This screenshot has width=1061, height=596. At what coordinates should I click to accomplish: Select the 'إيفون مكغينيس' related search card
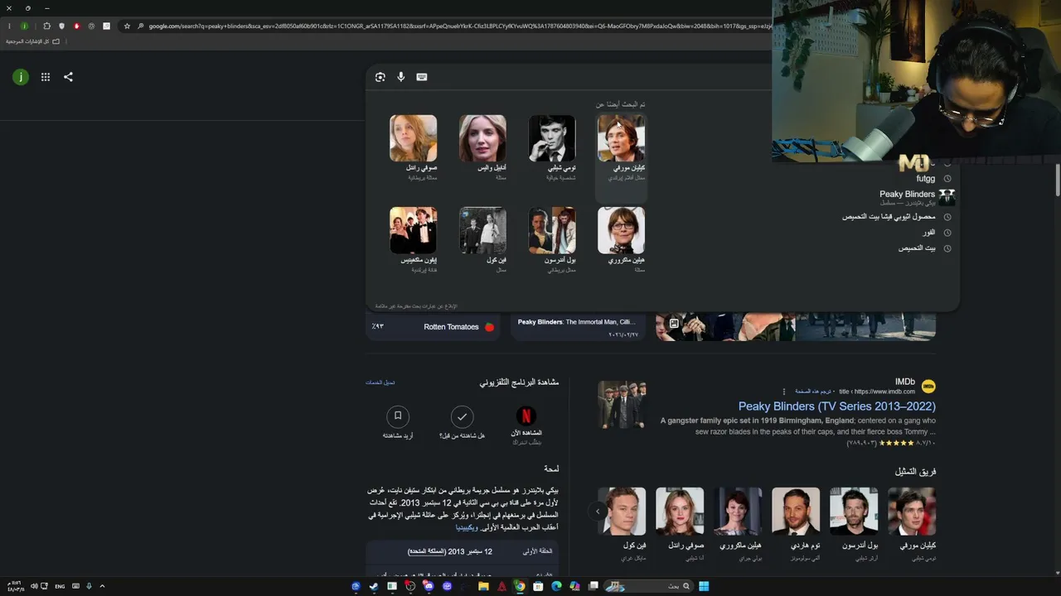click(414, 240)
